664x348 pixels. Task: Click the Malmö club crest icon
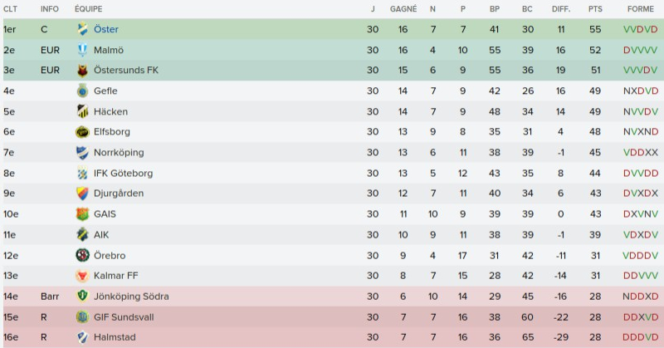(x=82, y=50)
